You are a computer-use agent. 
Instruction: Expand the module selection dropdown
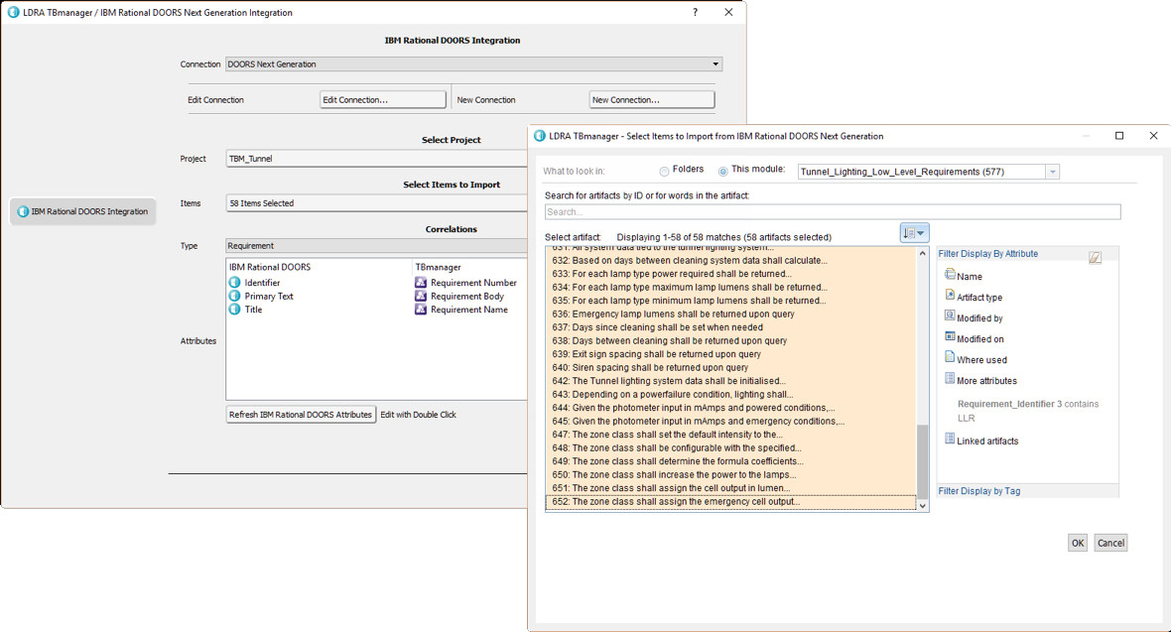coord(1052,172)
